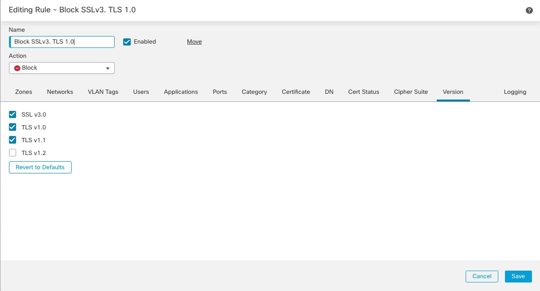Click into the rule Name field
The height and width of the screenshot is (291, 540).
[x=62, y=42]
